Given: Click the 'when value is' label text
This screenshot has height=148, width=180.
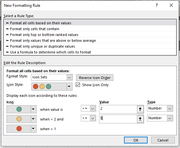Looking at the screenshot, I should pyautogui.click(x=51, y=109).
